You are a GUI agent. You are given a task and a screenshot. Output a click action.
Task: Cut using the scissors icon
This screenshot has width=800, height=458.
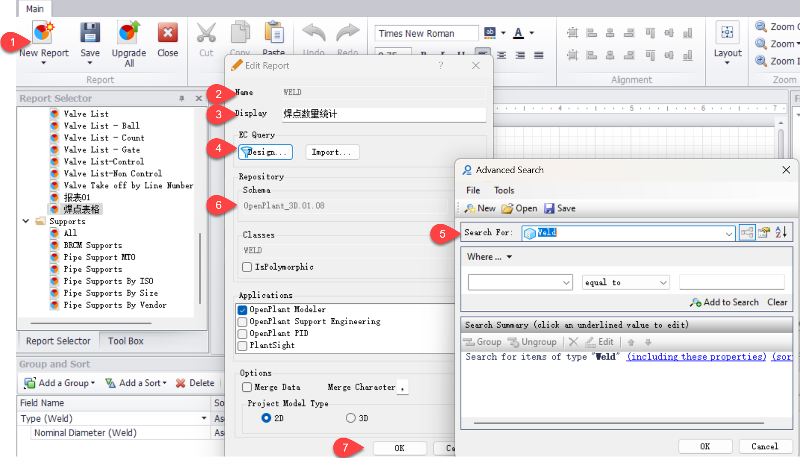(206, 32)
